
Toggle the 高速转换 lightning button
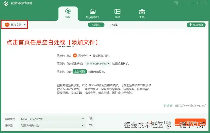pos(196,25)
